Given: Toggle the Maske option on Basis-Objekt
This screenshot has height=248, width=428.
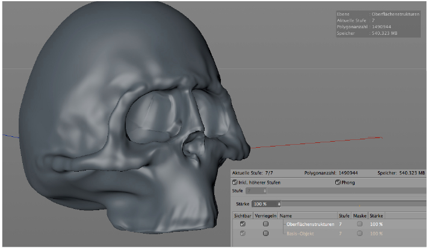Looking at the screenshot, I should (360, 233).
